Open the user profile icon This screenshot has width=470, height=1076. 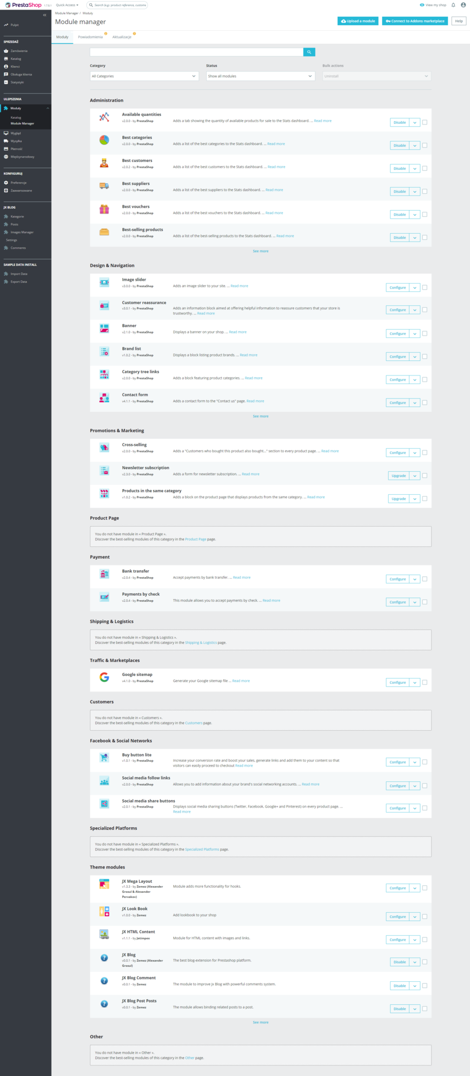pyautogui.click(x=463, y=5)
